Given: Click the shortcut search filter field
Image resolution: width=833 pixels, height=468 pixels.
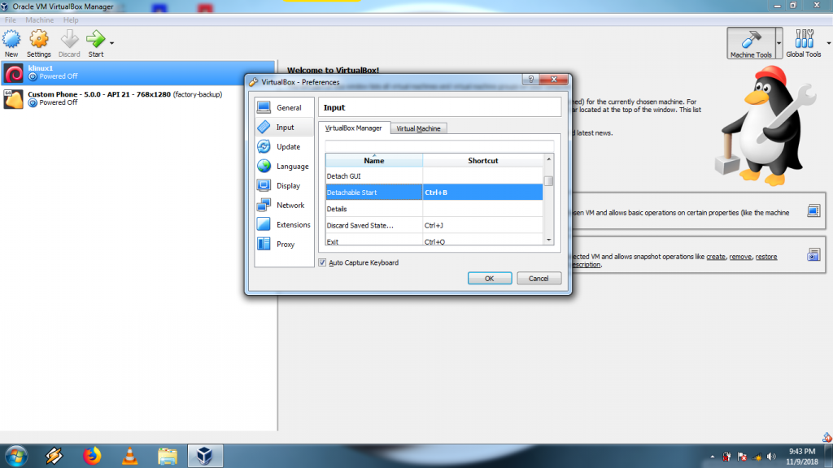Looking at the screenshot, I should [x=439, y=146].
